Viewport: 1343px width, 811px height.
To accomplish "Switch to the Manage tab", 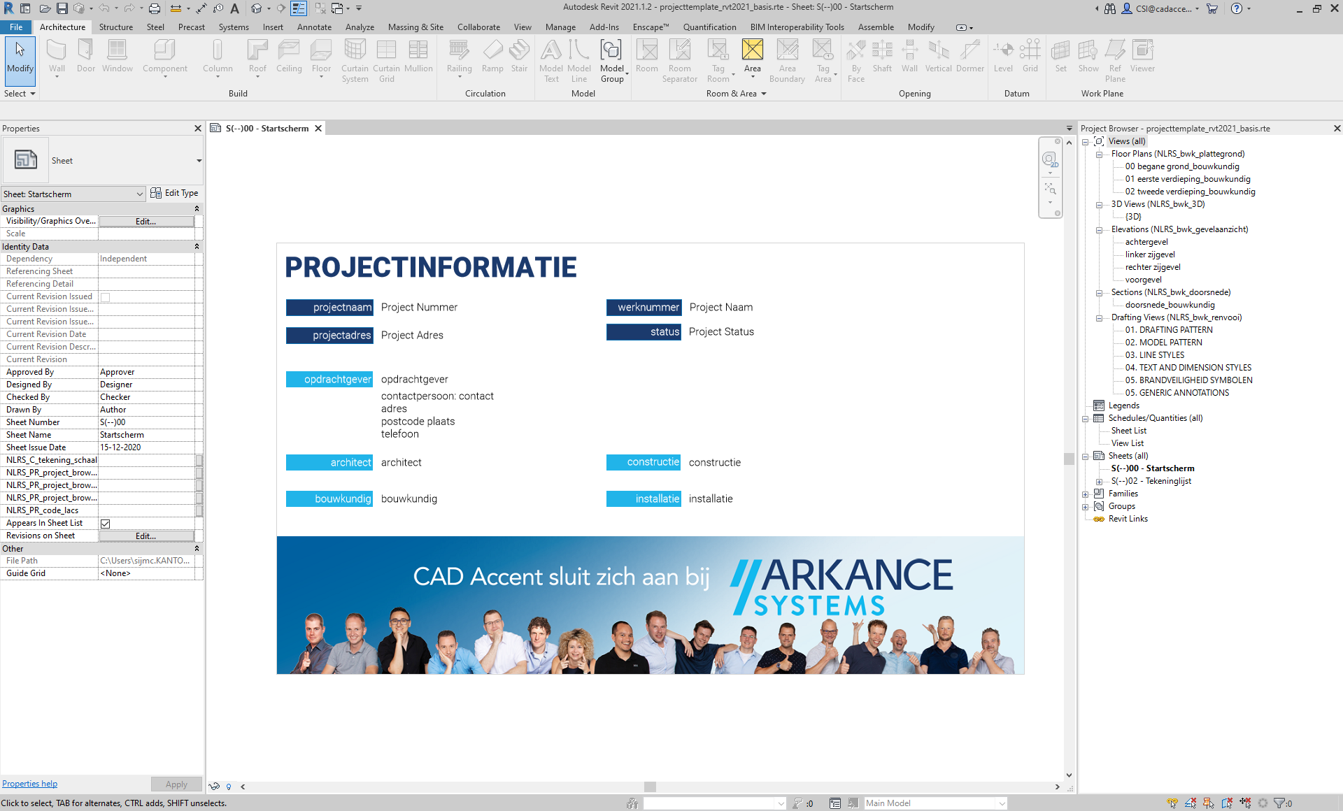I will [560, 27].
